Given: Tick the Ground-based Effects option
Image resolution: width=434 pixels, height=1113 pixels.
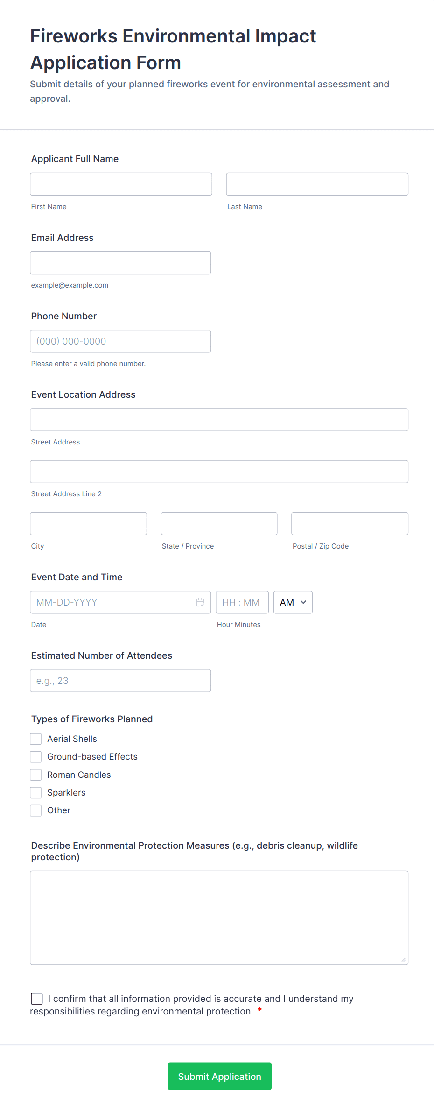Looking at the screenshot, I should (36, 757).
